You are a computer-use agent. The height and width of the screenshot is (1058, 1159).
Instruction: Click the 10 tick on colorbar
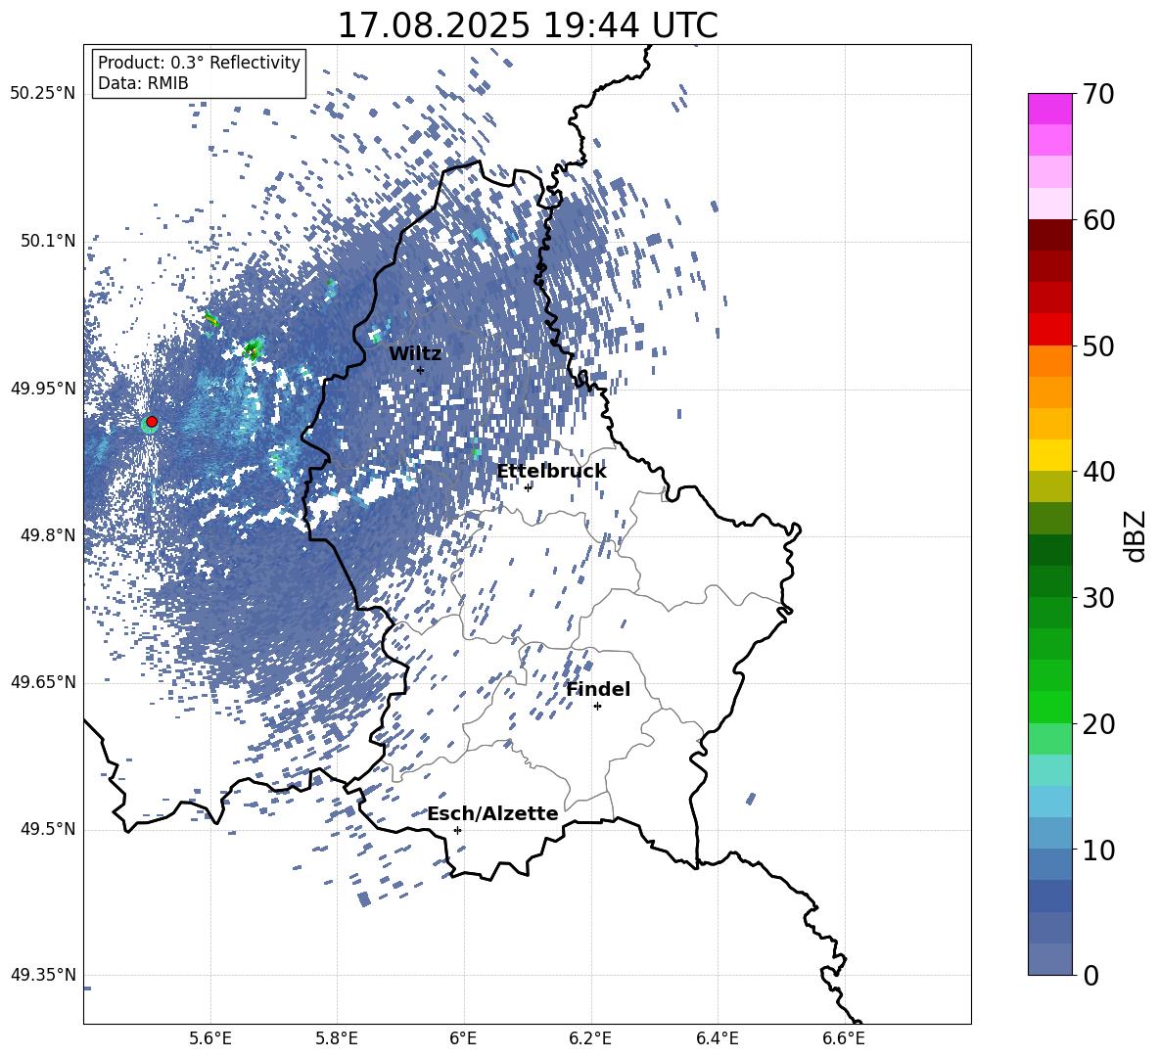click(x=1098, y=850)
